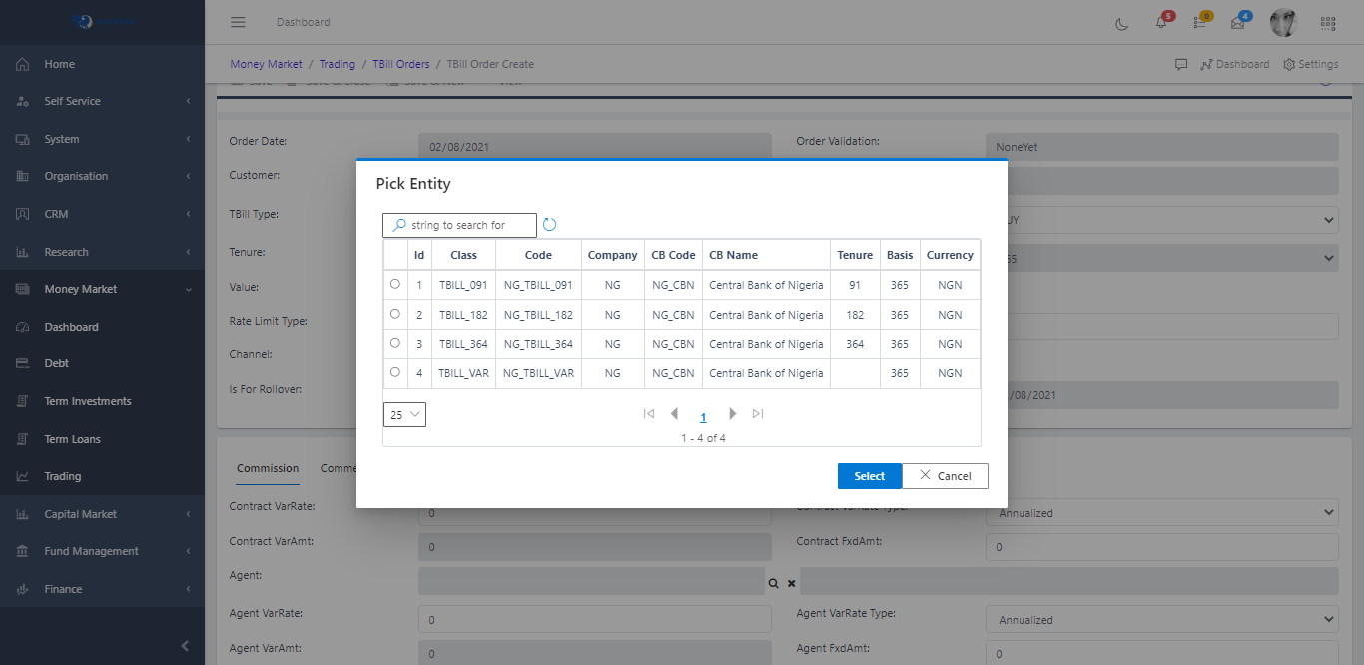1364x665 pixels.
Task: Collapse the Money Market sidebar section
Action: click(102, 289)
